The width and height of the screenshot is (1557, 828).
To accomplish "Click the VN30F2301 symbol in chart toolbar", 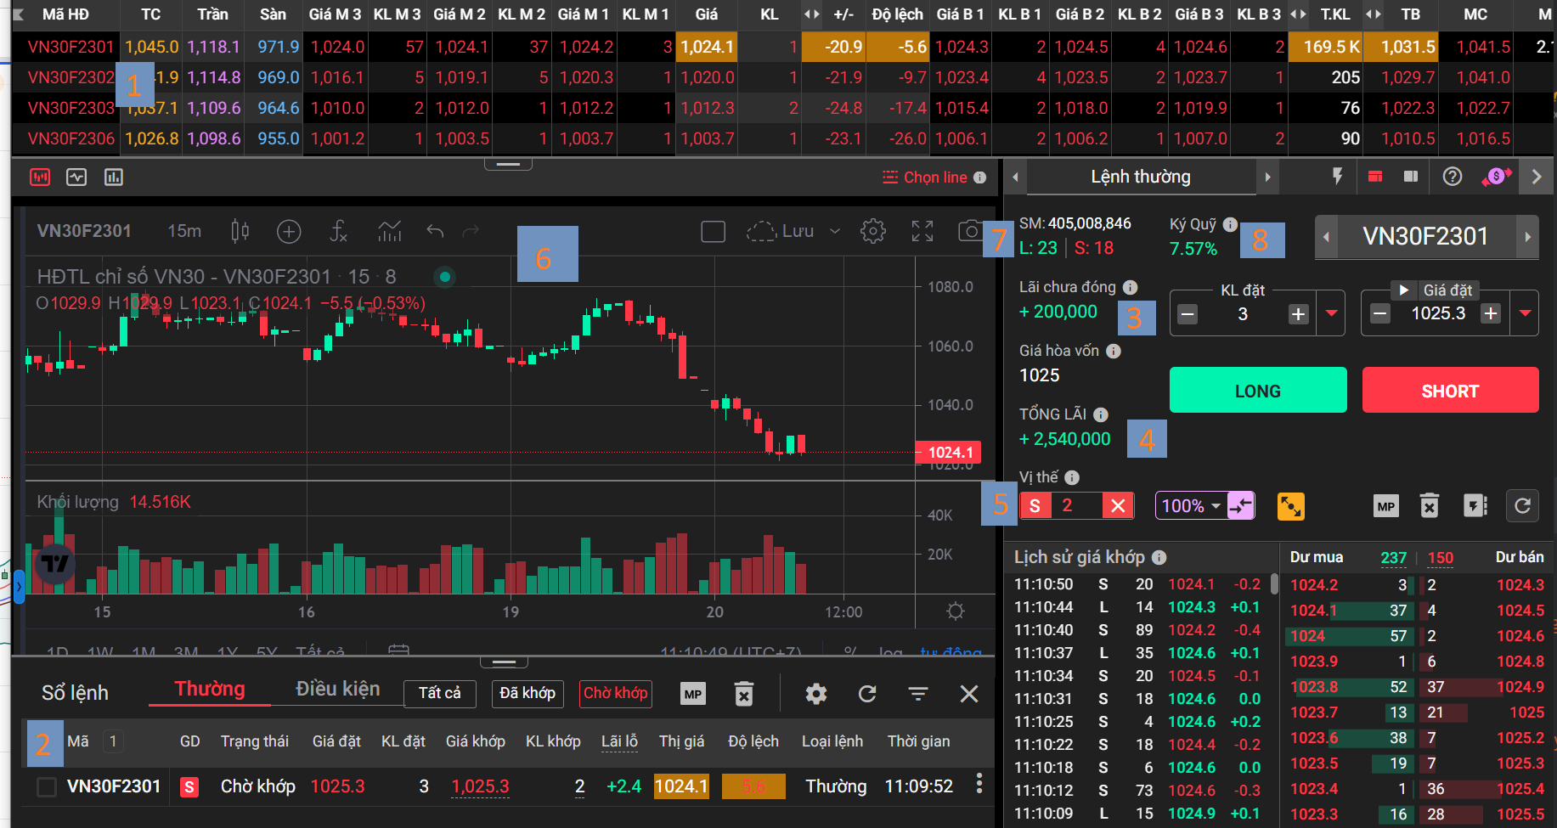I will (84, 231).
